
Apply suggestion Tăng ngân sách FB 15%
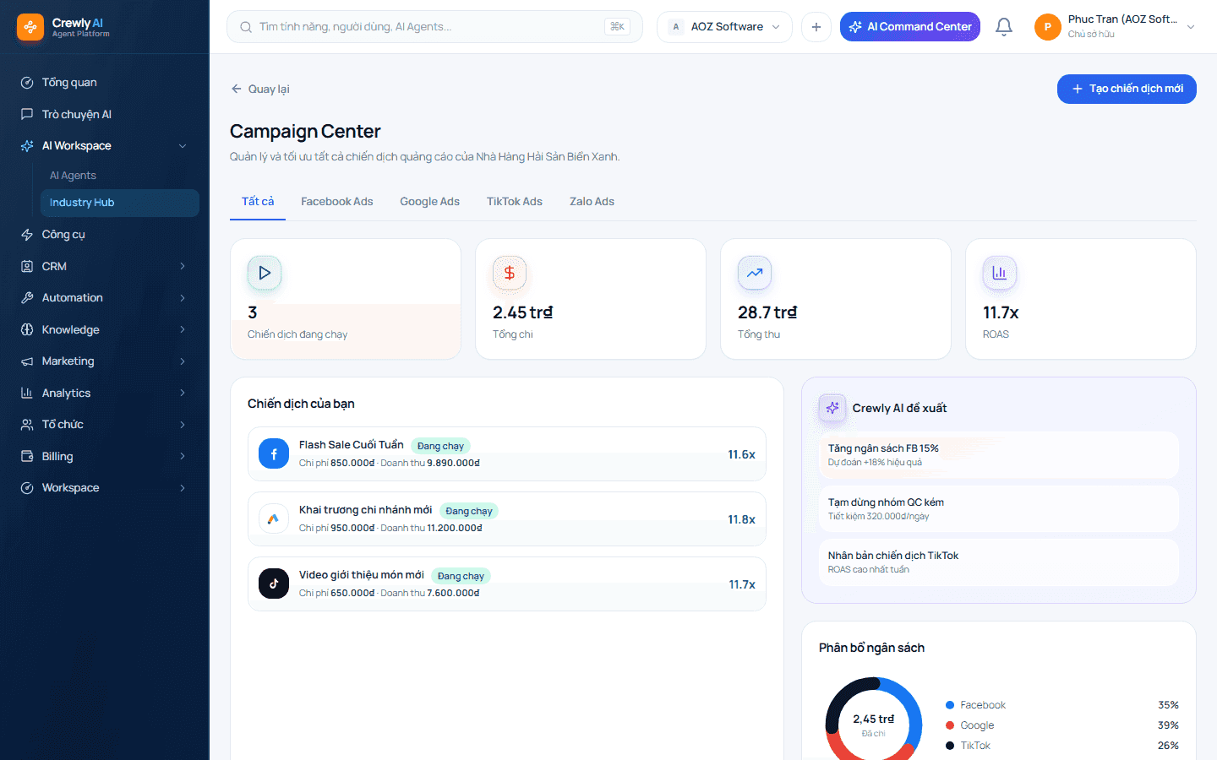coord(999,455)
